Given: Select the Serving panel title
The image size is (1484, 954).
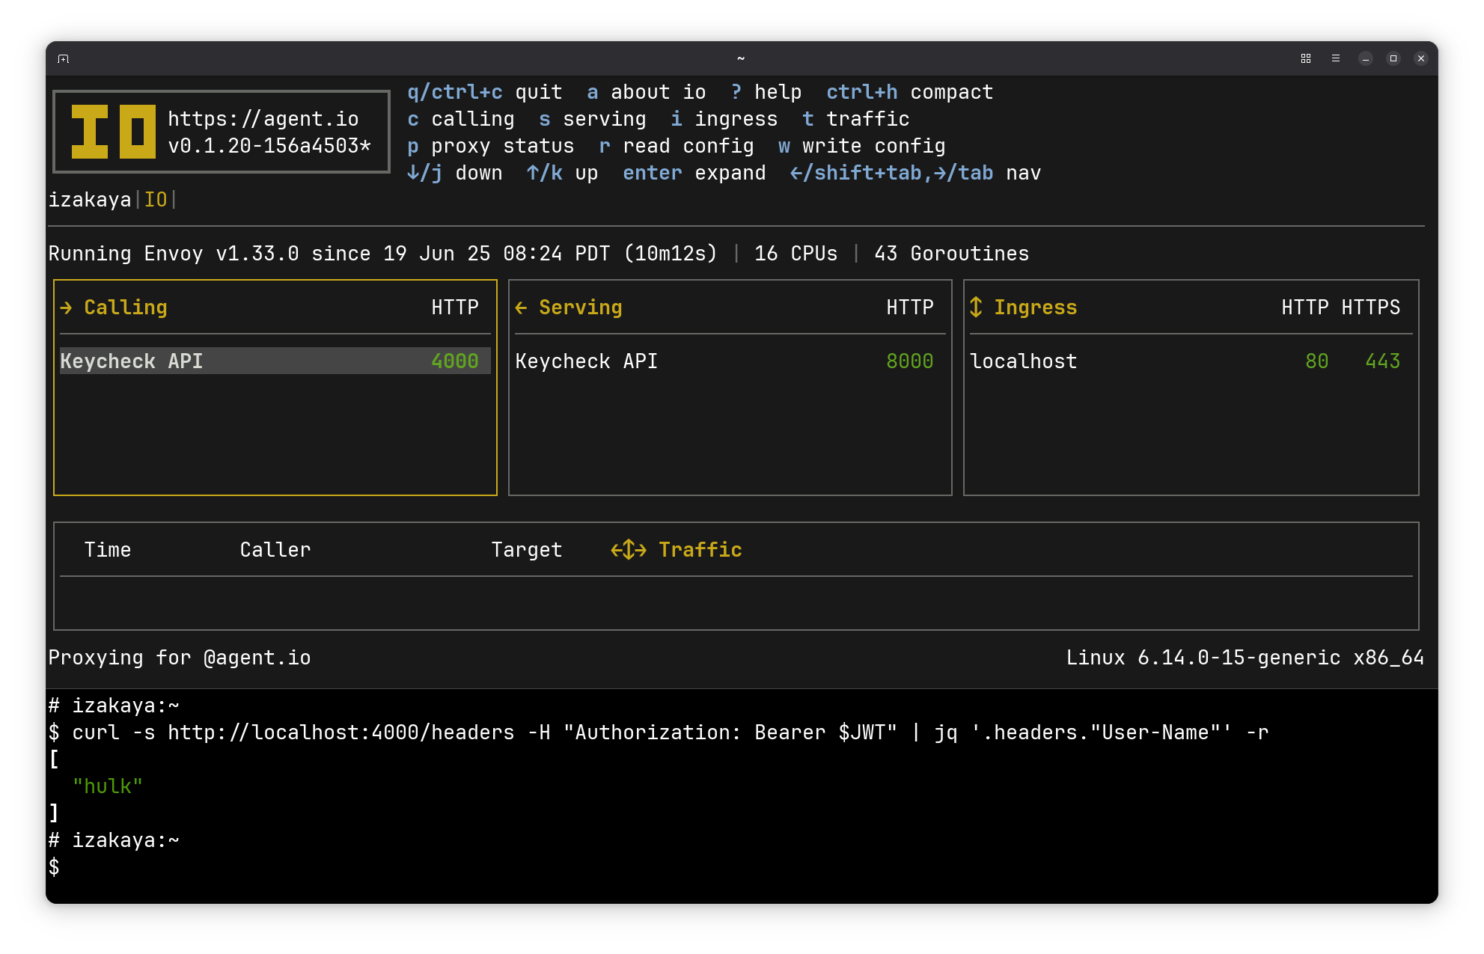Looking at the screenshot, I should [581, 308].
